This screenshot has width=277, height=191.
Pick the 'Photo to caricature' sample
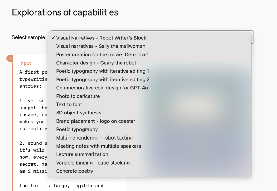click(78, 96)
